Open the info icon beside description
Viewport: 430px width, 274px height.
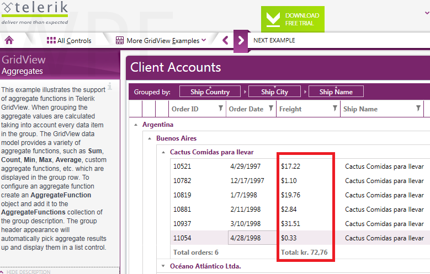point(110,86)
